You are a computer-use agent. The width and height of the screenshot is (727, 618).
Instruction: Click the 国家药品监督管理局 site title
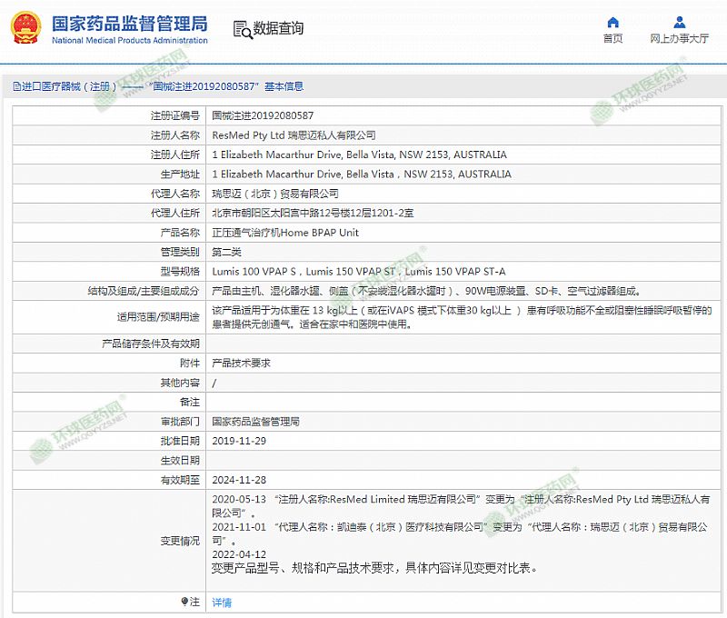pyautogui.click(x=129, y=23)
